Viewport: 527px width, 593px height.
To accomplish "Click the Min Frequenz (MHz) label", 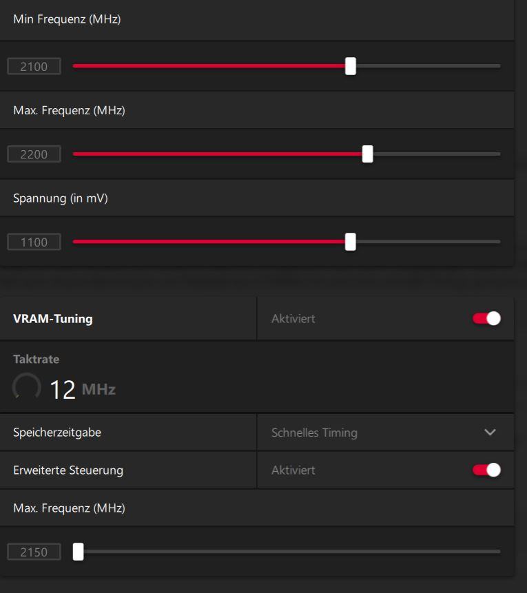I will pos(67,19).
